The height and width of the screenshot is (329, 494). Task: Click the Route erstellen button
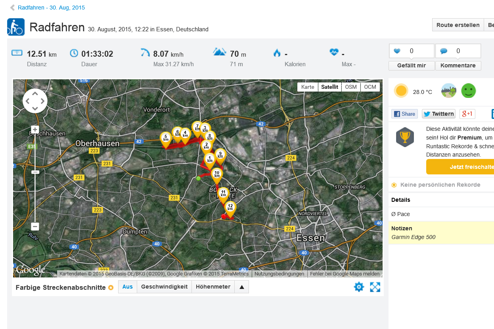pyautogui.click(x=458, y=25)
